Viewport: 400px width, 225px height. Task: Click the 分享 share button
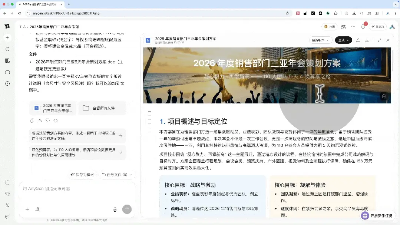[330, 26]
